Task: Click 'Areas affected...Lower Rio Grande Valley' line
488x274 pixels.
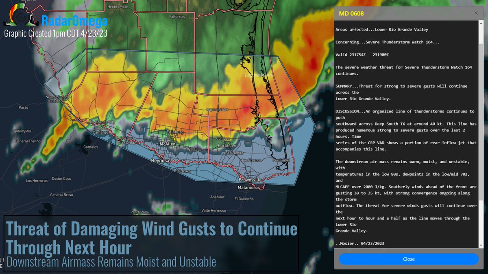Action: 381,29
